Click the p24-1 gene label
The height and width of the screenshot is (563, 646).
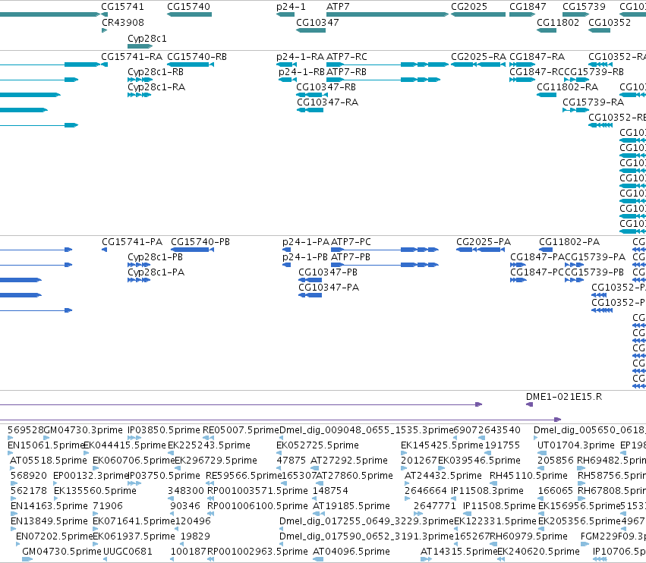(x=291, y=7)
